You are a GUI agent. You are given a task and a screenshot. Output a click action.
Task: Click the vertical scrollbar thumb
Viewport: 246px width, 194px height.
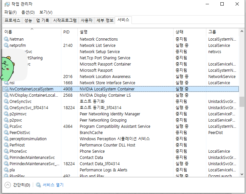pos(242,102)
